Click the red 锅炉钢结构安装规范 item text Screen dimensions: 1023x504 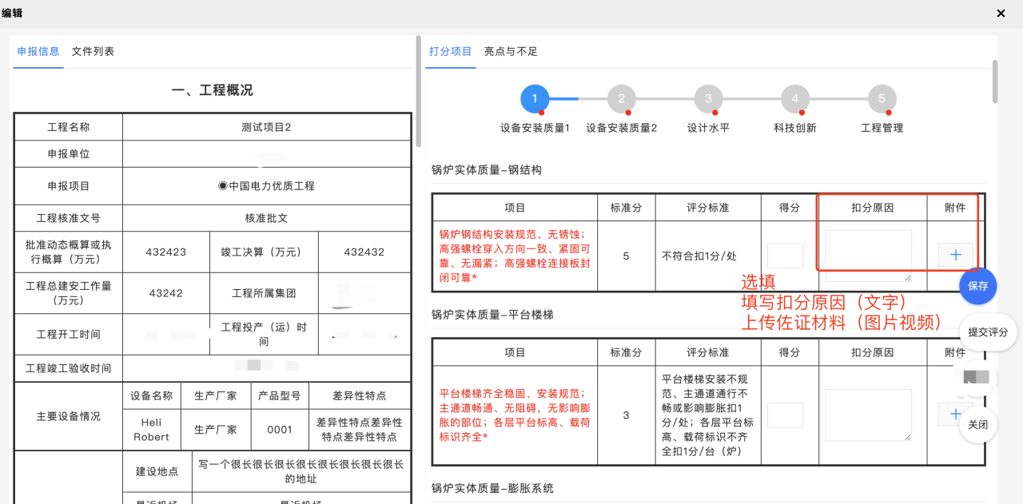(515, 256)
